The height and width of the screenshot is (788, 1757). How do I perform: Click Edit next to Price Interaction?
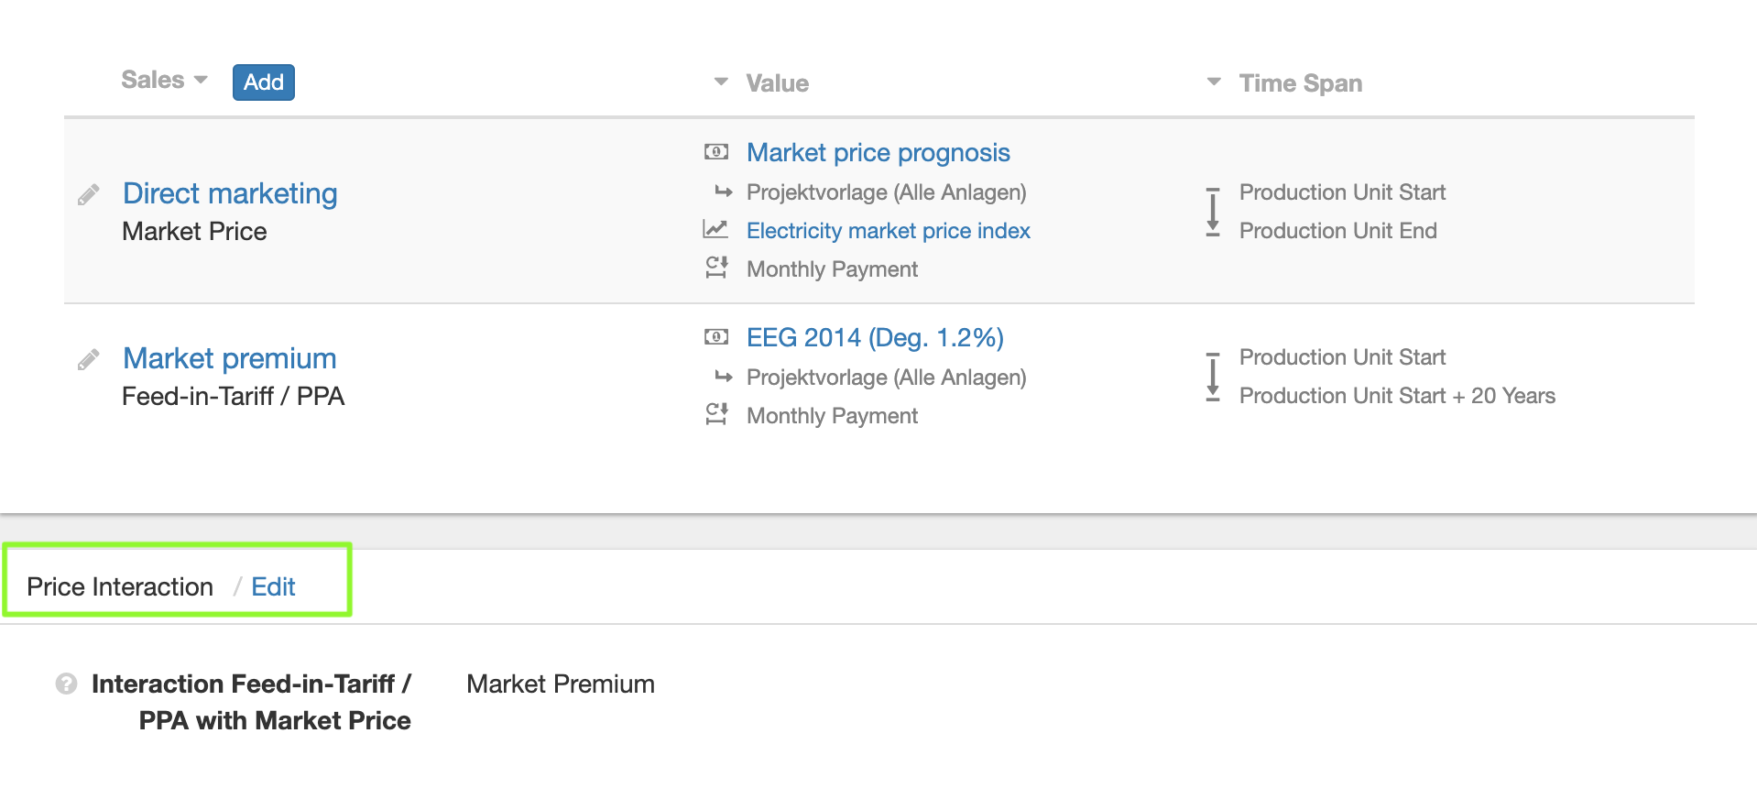pos(273,586)
